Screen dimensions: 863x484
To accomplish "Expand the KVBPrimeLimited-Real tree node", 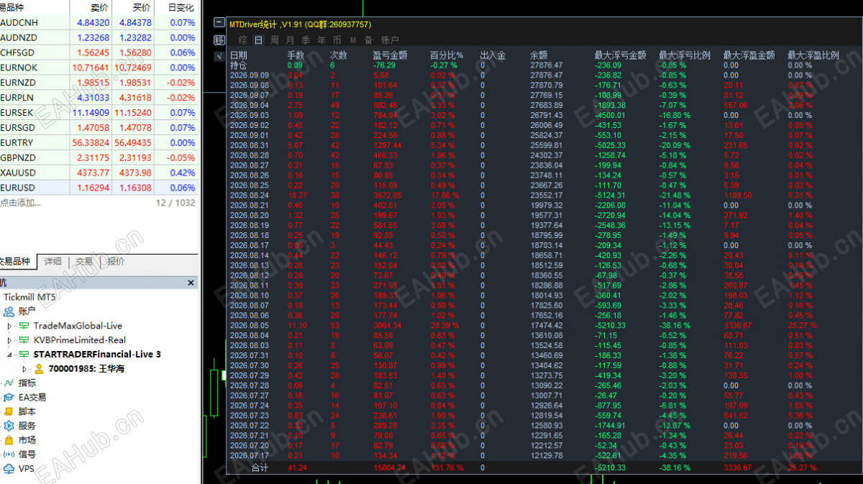I will (x=10, y=340).
